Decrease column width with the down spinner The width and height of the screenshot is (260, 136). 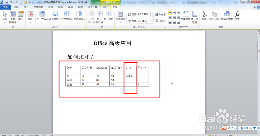pyautogui.click(x=151, y=22)
